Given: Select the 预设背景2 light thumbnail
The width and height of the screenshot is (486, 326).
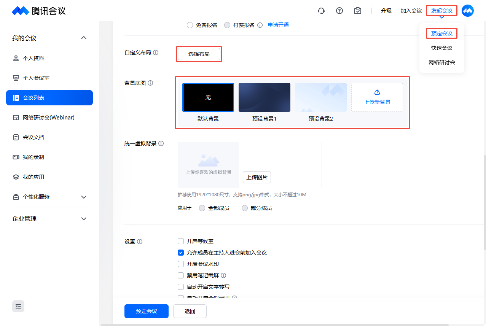Looking at the screenshot, I should tap(321, 97).
